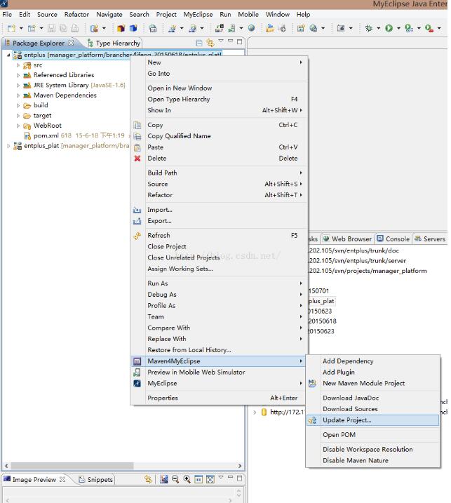451x503 pixels.
Task: Click Collapse All in Package Explorer
Action: [x=199, y=43]
